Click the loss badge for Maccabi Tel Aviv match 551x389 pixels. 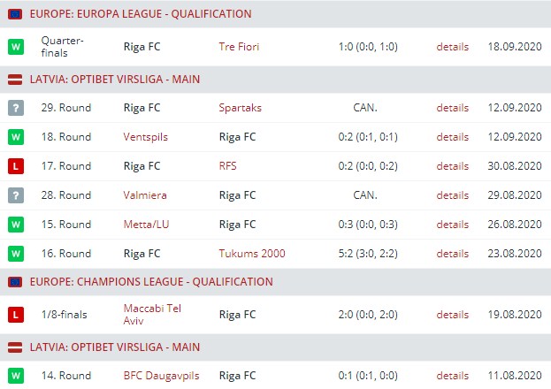click(15, 314)
